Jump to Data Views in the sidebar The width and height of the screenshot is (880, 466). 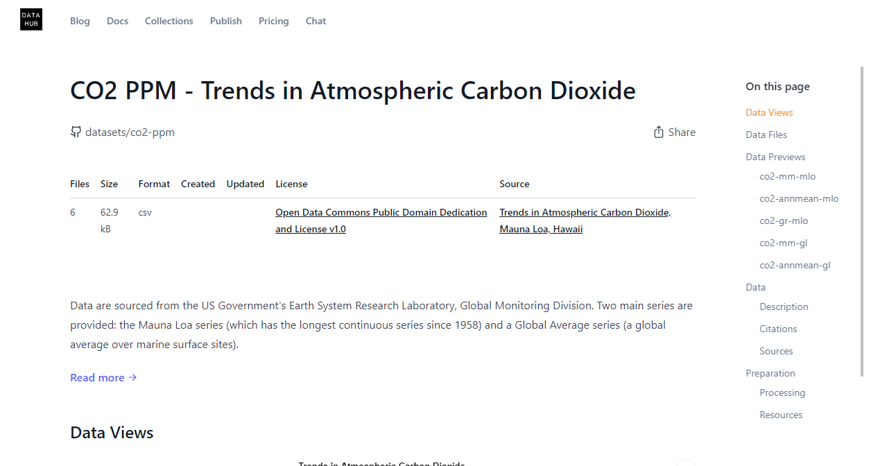[x=769, y=112]
